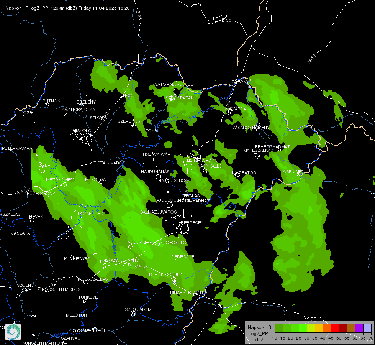Viewport: 375px width, 345px height.
Task: Click the SZIKSZO town label
Action: (98, 118)
